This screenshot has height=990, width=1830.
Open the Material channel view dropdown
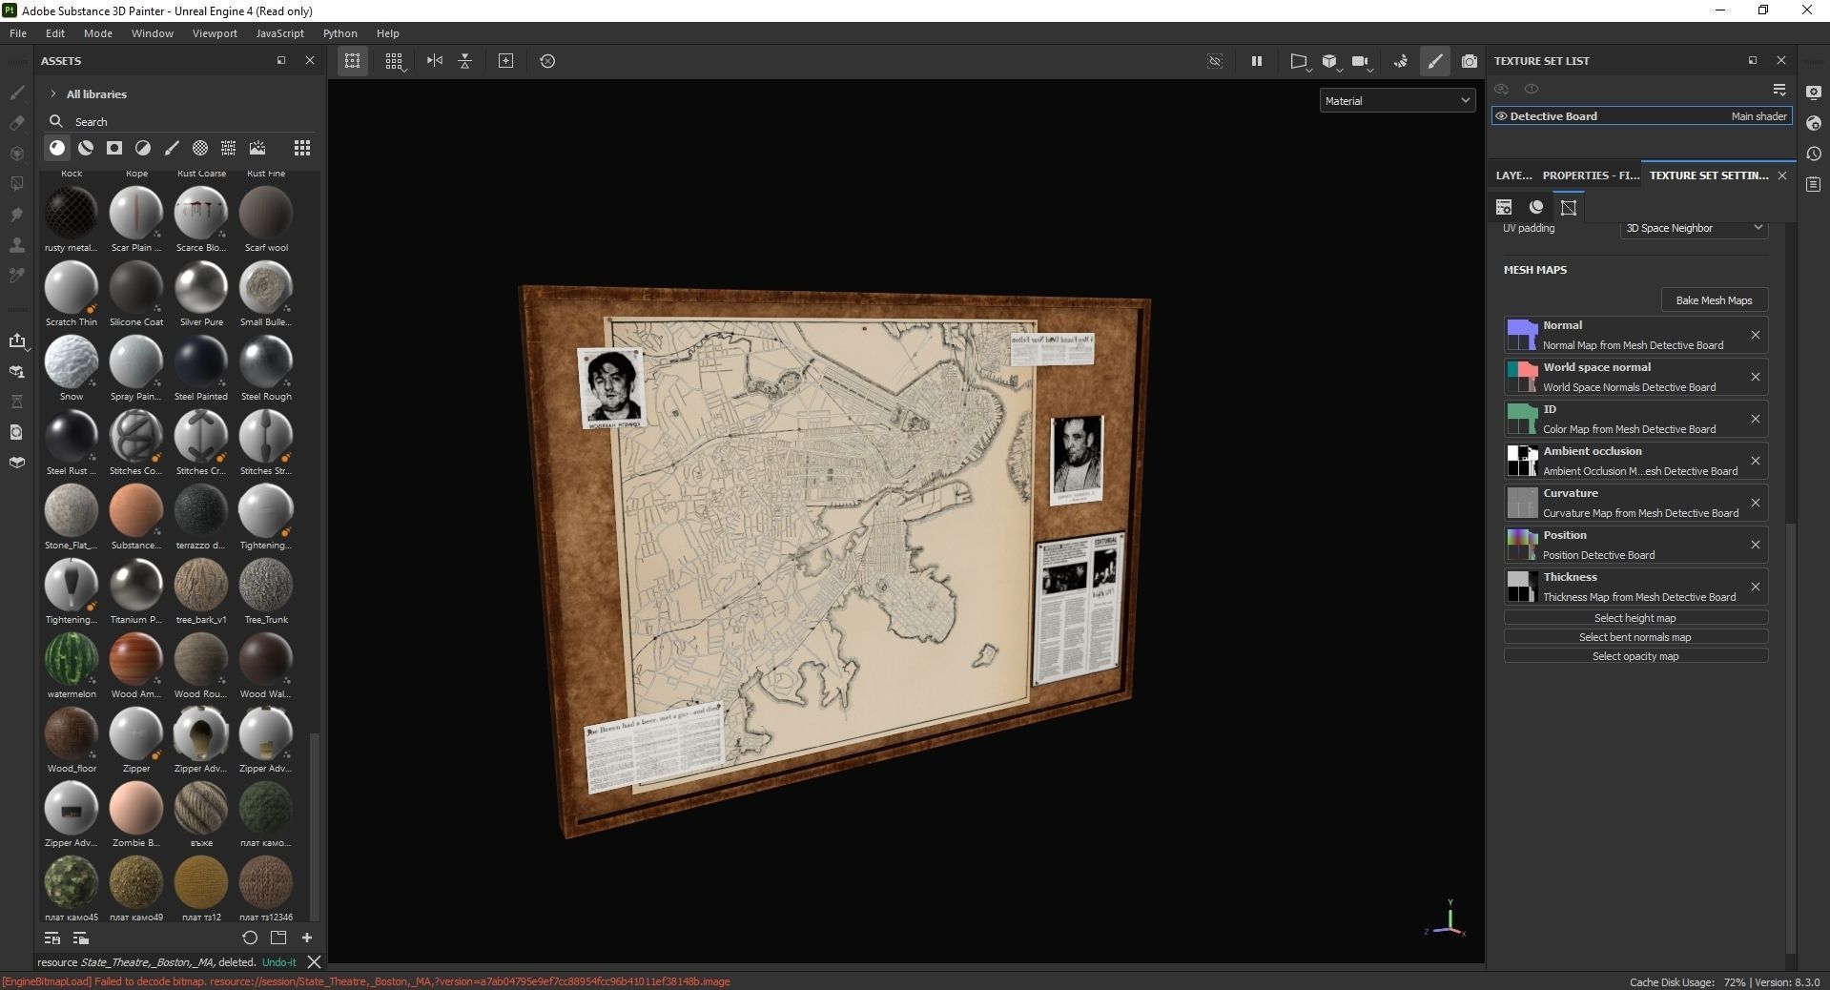pyautogui.click(x=1397, y=100)
